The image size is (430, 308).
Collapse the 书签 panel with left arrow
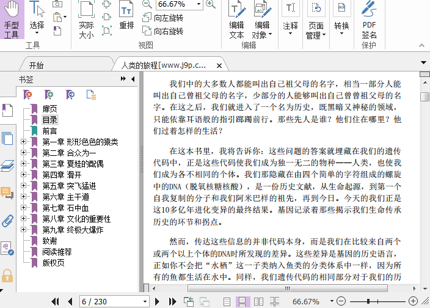pos(133,79)
